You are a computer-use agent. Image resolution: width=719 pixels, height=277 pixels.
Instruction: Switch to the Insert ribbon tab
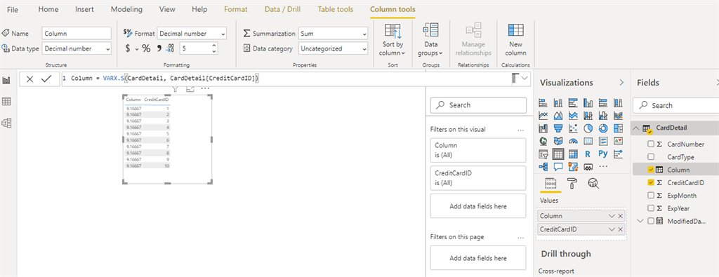[85, 9]
